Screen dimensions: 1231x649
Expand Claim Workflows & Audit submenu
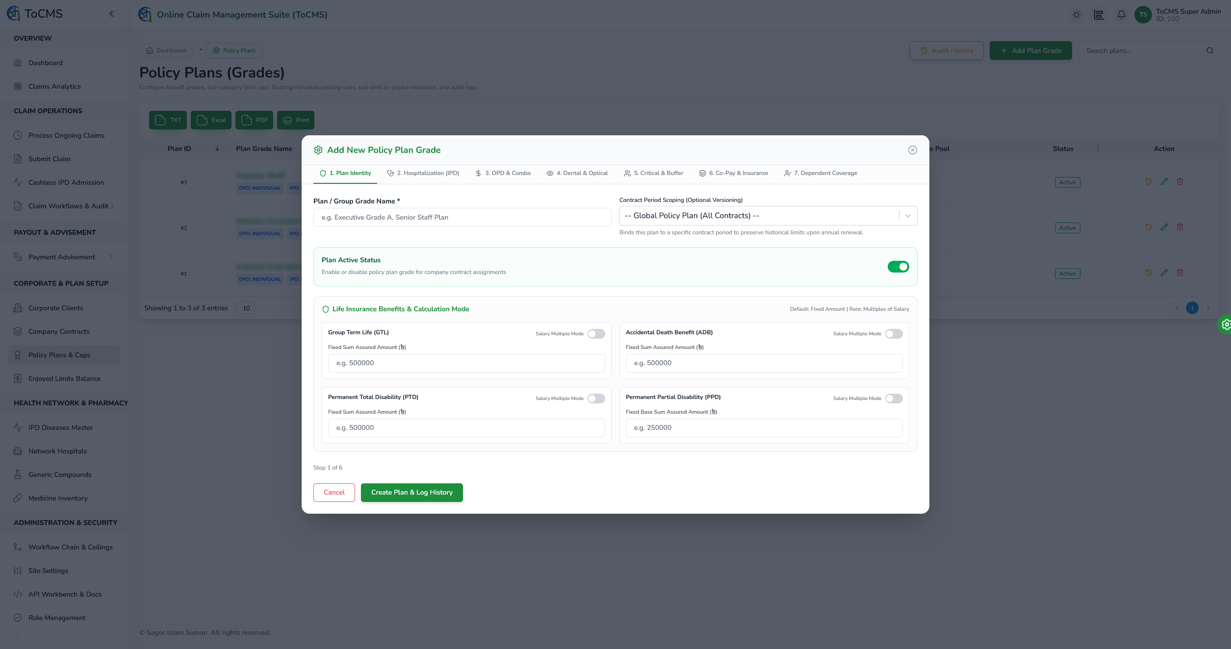pos(64,206)
